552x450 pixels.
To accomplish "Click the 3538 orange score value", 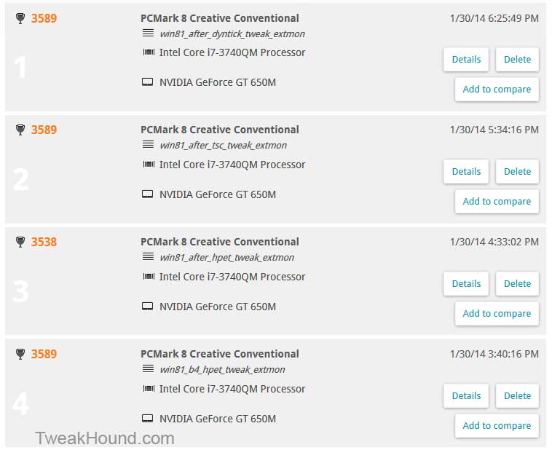I will coord(44,242).
